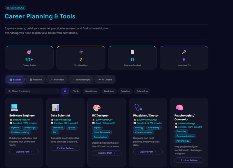Click the briefcase icon in CareerLab badge
Viewport: 233px width, 168px height.
(x=8, y=8)
